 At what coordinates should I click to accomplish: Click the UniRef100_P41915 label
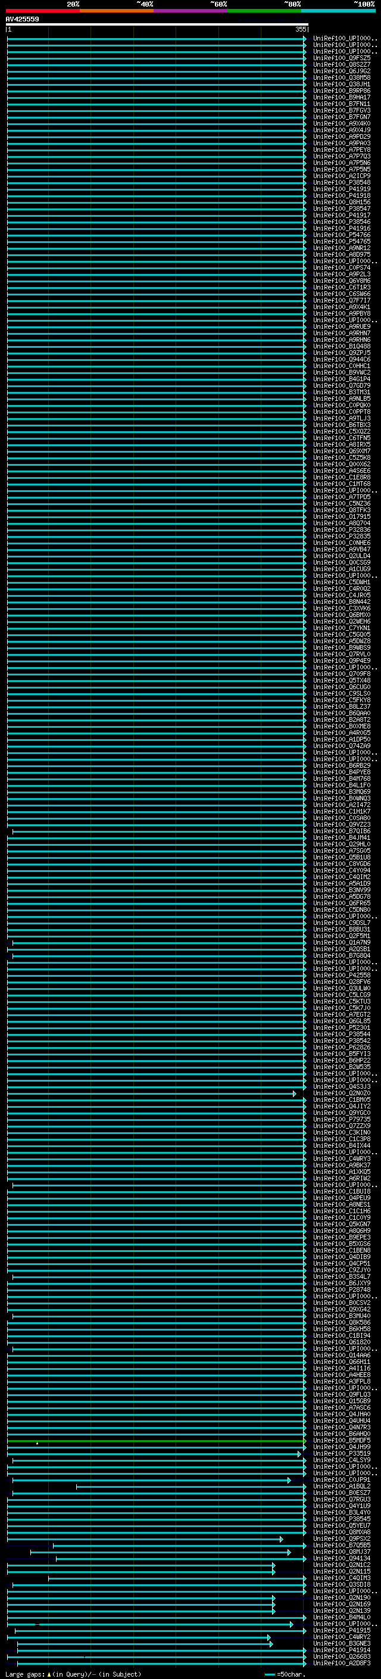click(342, 1630)
